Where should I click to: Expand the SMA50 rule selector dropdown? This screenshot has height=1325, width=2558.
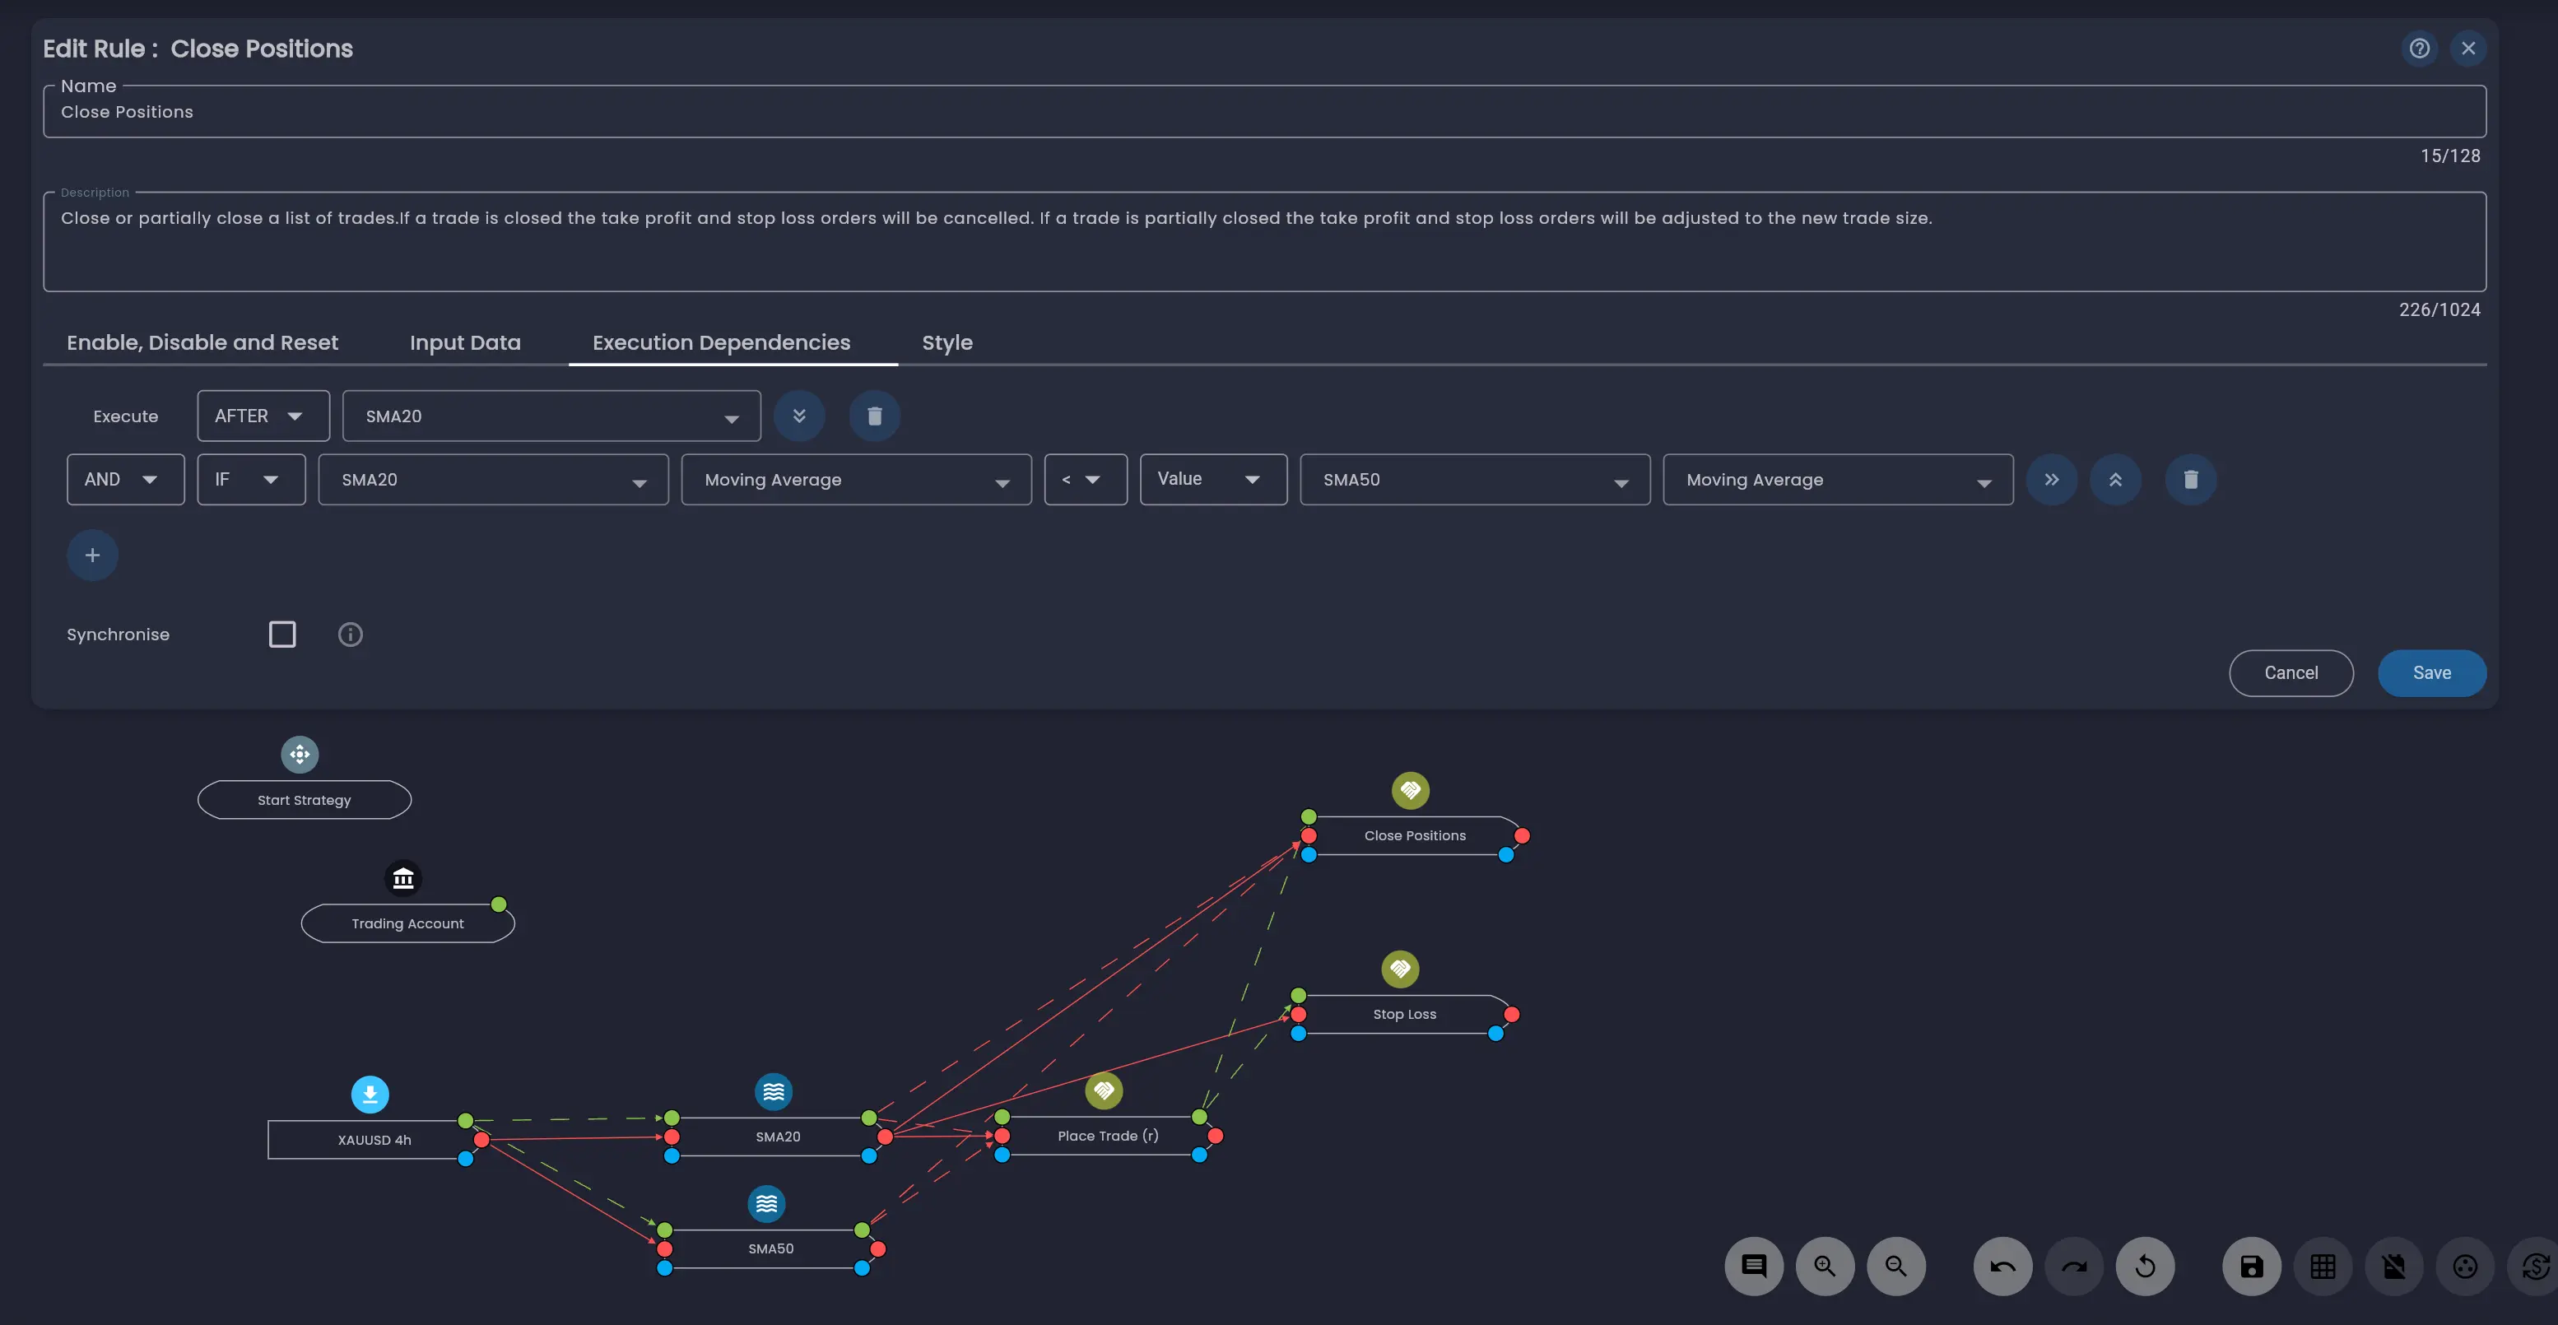click(x=1473, y=480)
